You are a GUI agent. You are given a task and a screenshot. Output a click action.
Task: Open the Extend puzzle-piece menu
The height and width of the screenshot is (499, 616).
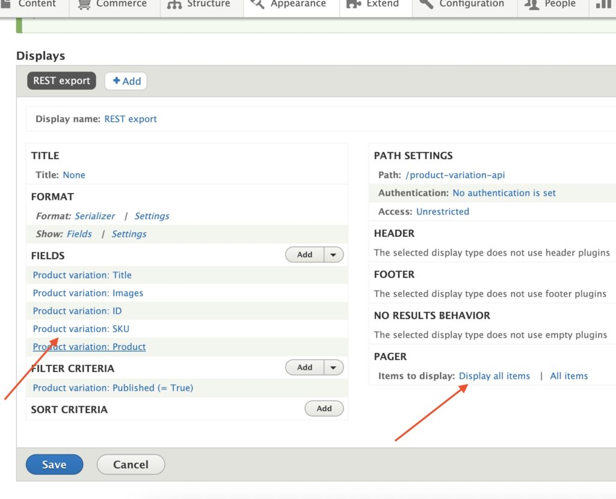tap(375, 4)
